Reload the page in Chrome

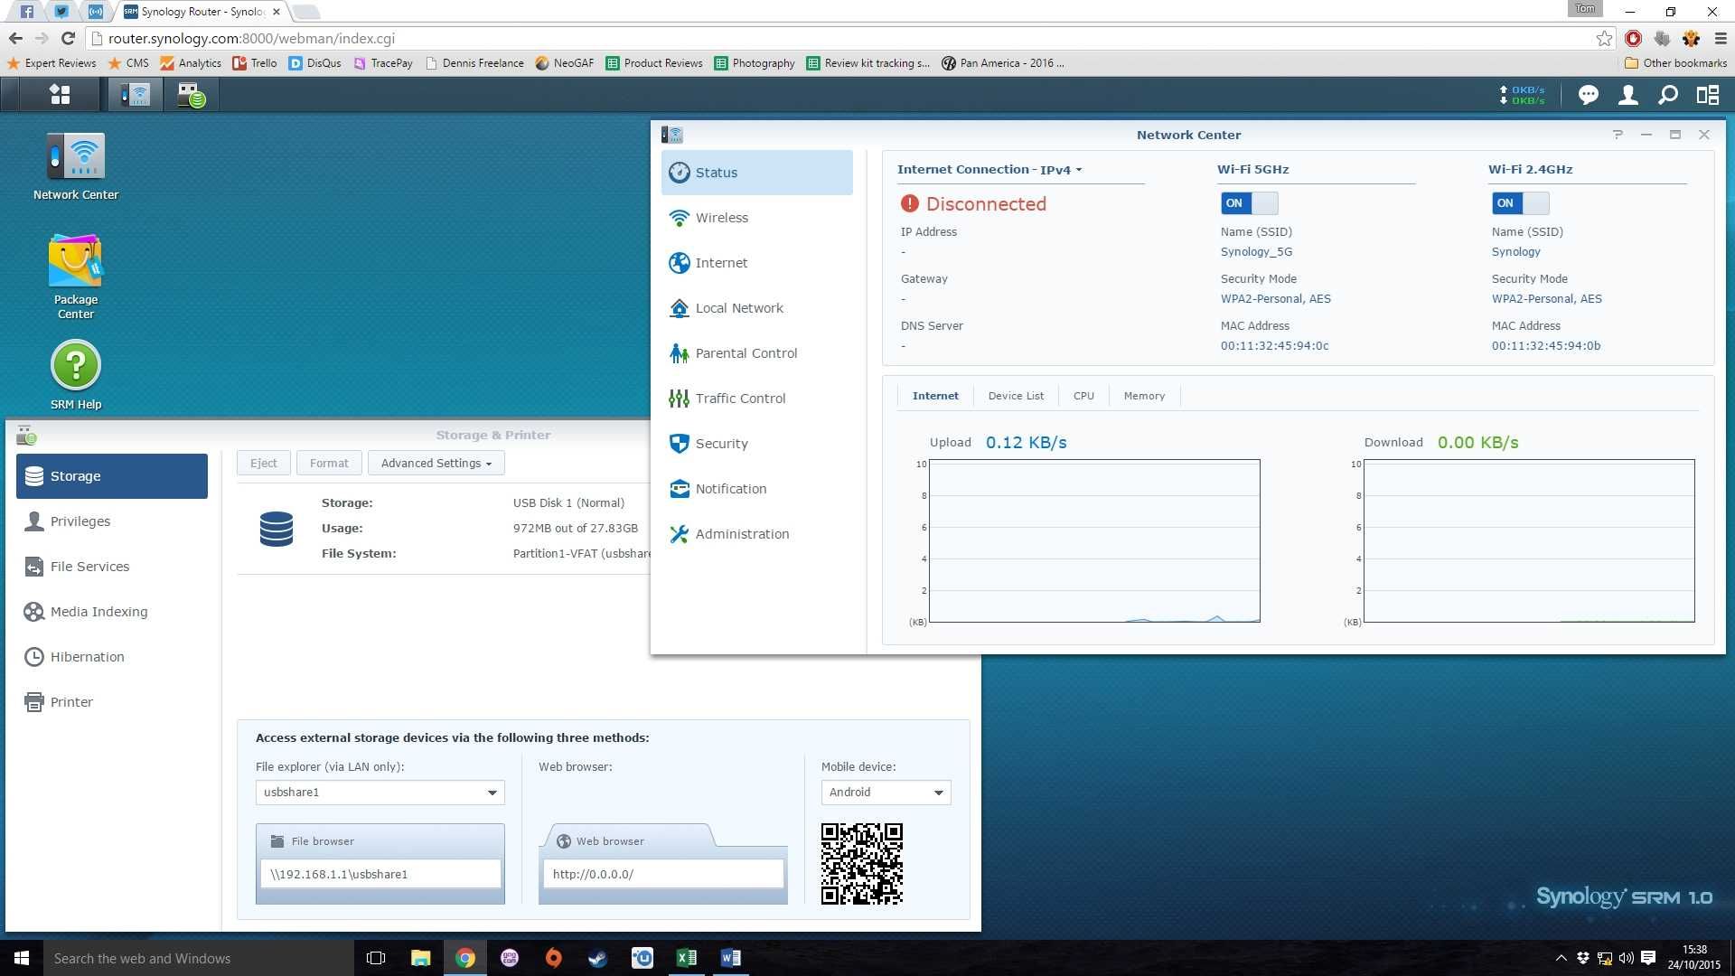tap(68, 38)
